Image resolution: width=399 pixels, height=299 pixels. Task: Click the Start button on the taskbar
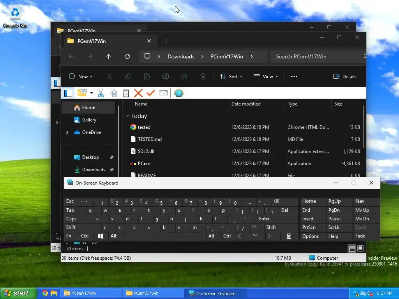click(18, 293)
